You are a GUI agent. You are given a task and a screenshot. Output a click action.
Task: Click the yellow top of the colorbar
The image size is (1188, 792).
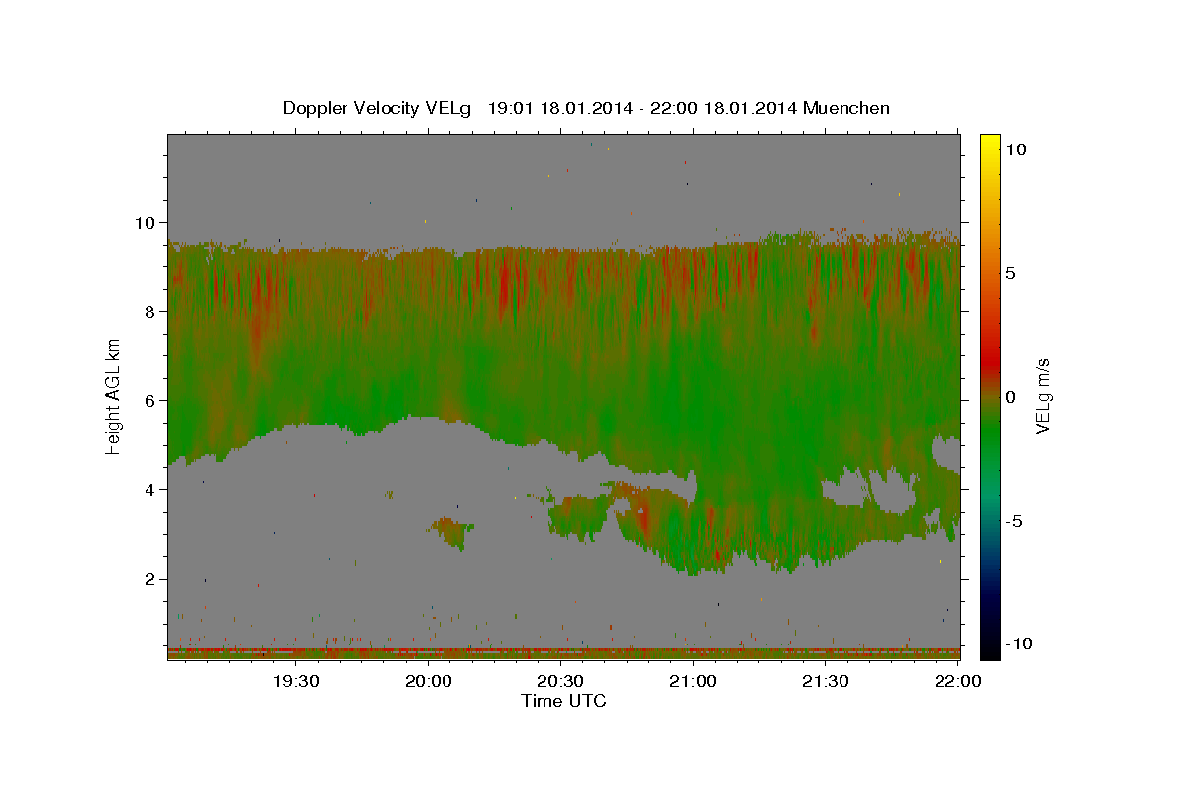tap(990, 144)
